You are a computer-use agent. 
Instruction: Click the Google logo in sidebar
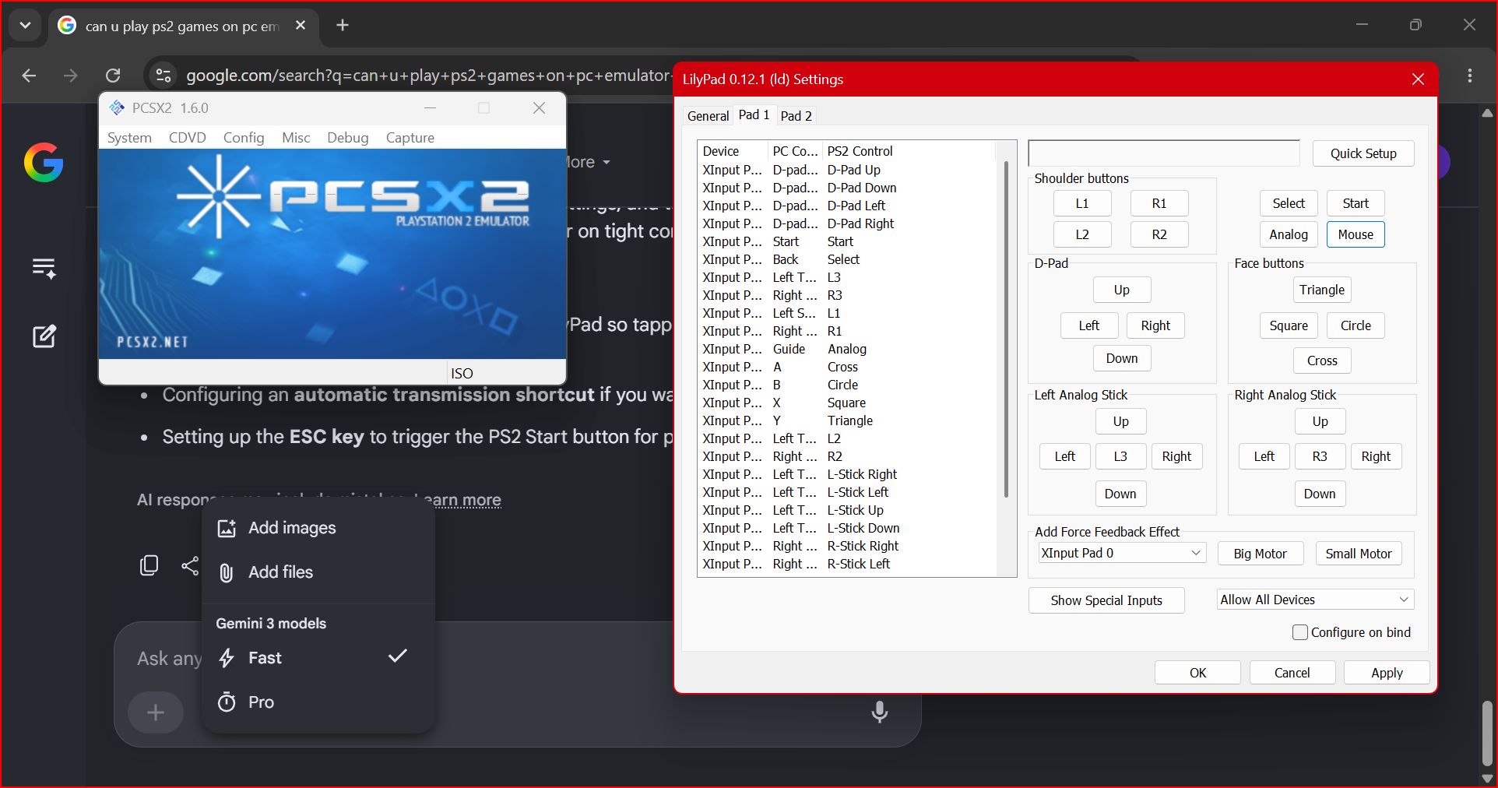tap(44, 162)
